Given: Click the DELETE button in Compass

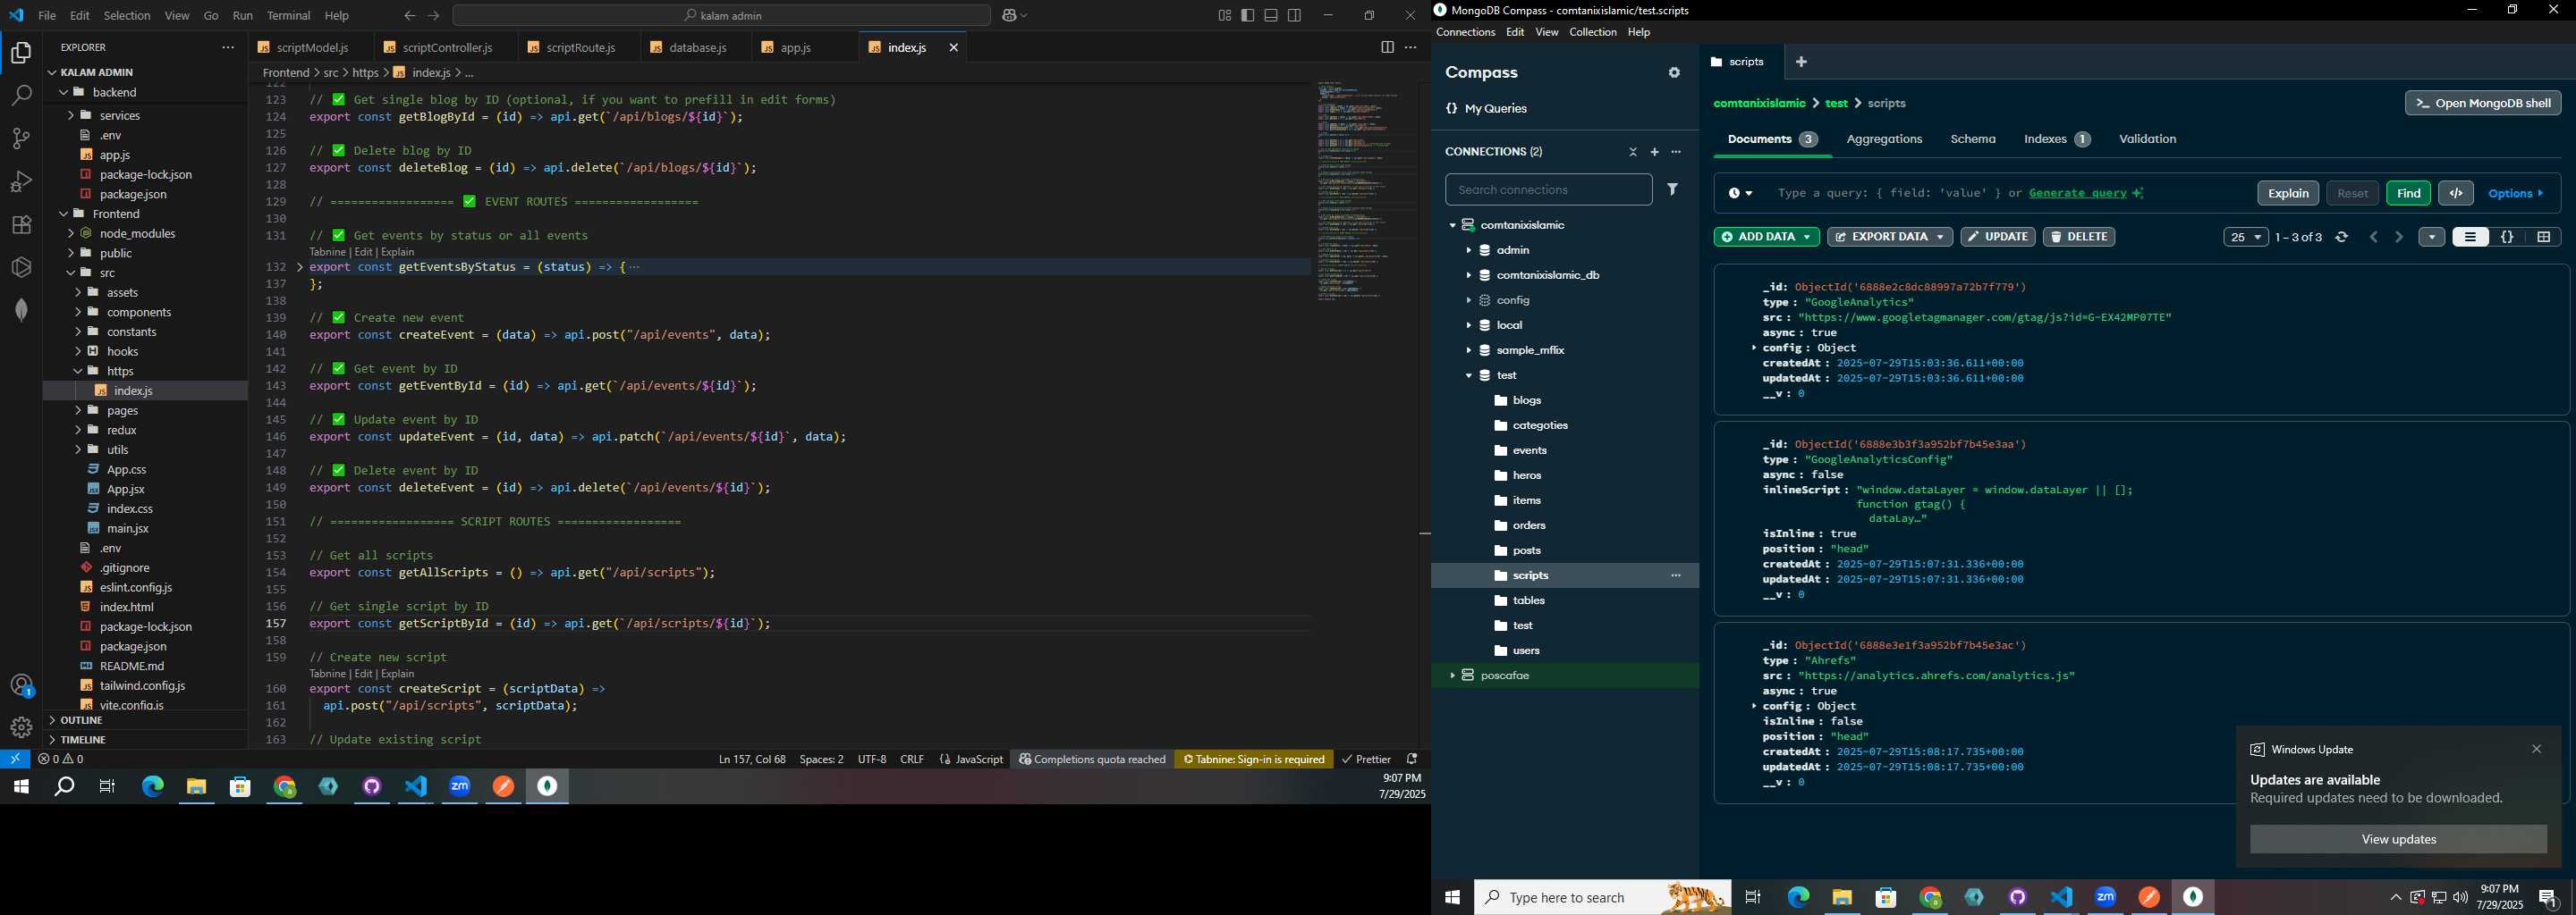Looking at the screenshot, I should click(2079, 238).
